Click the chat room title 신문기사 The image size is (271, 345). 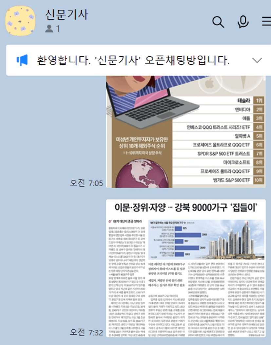pos(67,15)
